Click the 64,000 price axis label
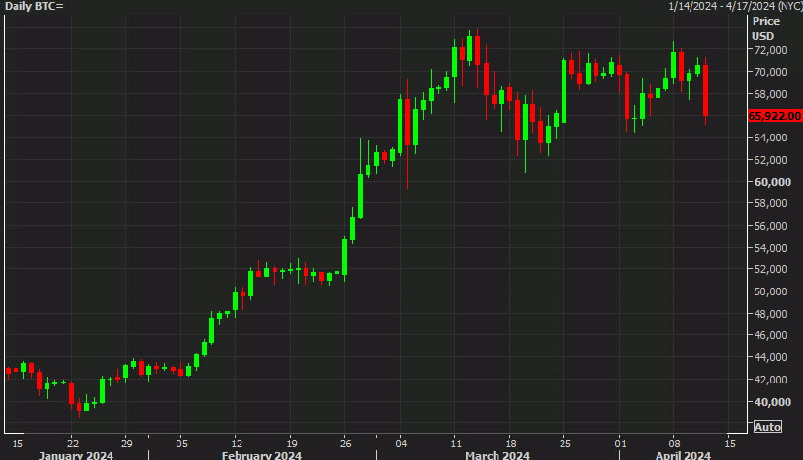This screenshot has width=803, height=460. pos(770,138)
